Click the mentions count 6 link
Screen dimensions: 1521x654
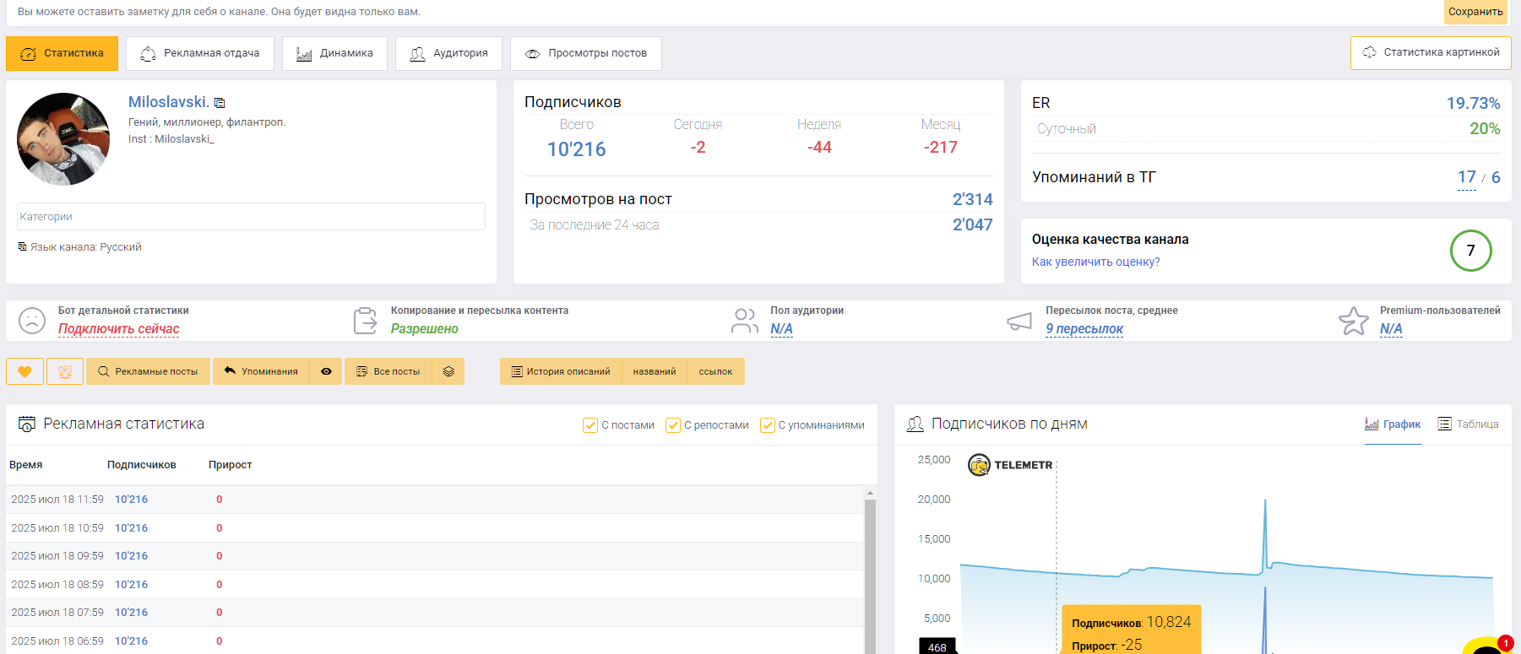pyautogui.click(x=1496, y=177)
